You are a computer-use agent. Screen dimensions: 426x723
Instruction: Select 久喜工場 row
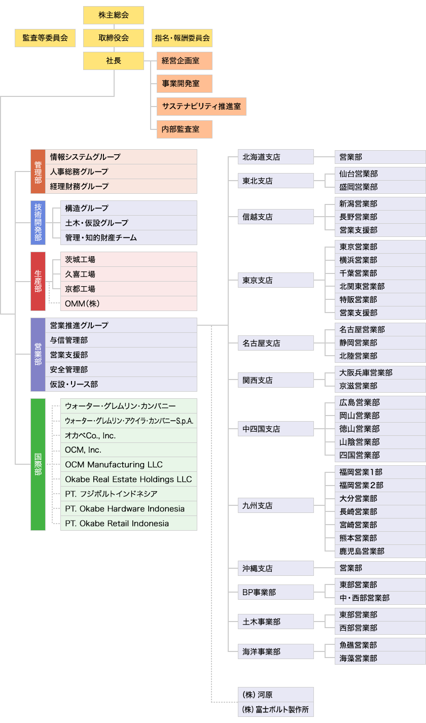pyautogui.click(x=129, y=274)
